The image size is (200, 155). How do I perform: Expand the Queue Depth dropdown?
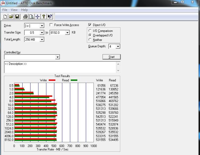point(118,46)
